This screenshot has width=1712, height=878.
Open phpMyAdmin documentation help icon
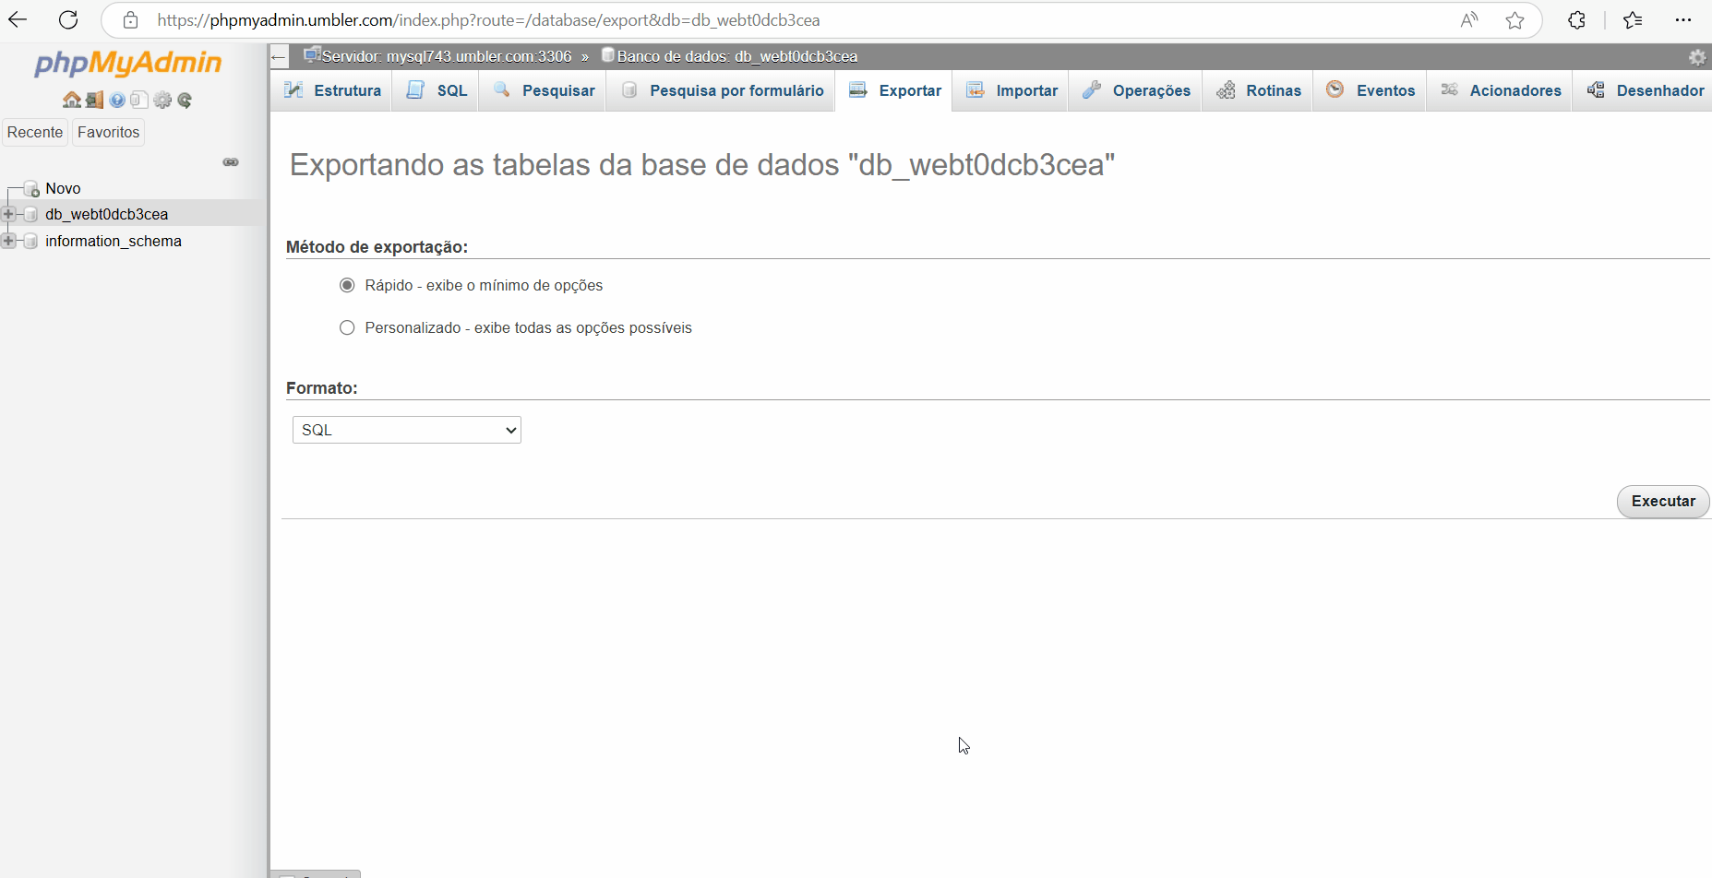[x=117, y=100]
